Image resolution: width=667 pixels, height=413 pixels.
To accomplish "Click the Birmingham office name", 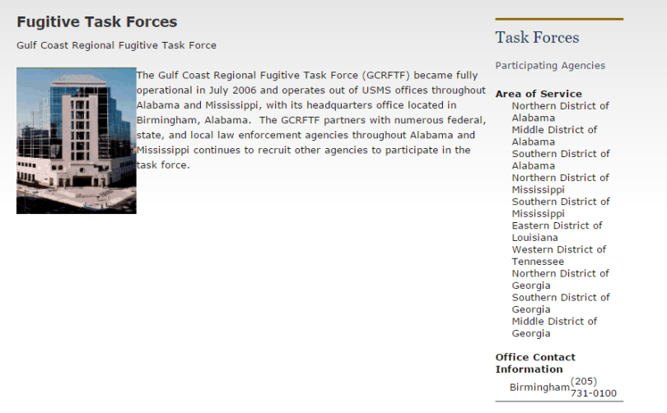I will click(539, 387).
